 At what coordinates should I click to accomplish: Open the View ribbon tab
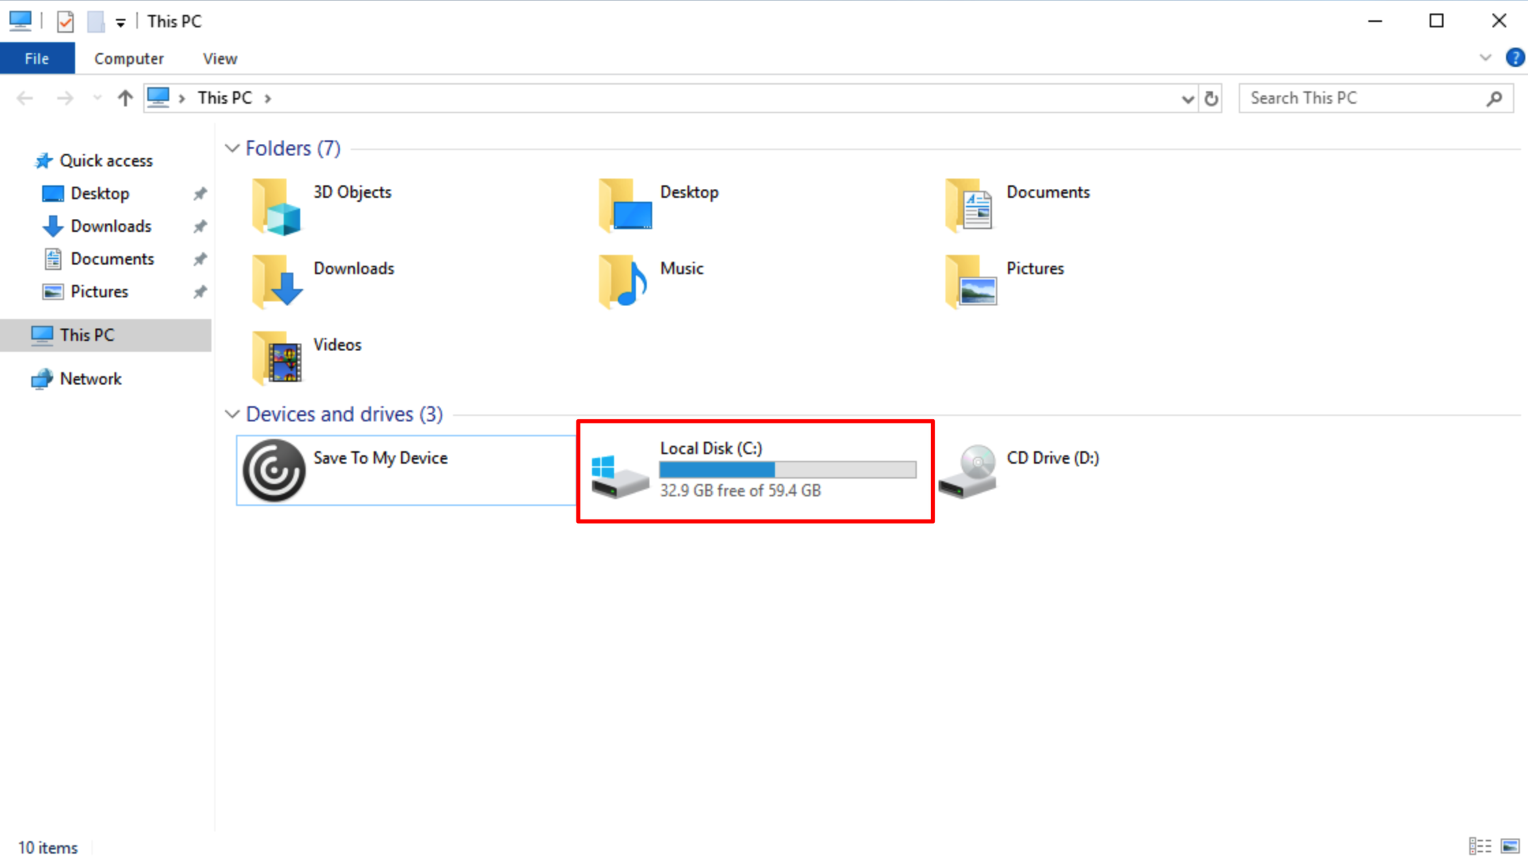[x=220, y=59]
